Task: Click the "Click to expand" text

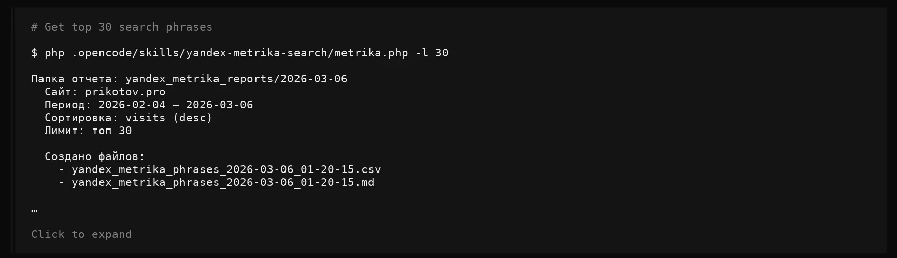Action: pos(81,234)
